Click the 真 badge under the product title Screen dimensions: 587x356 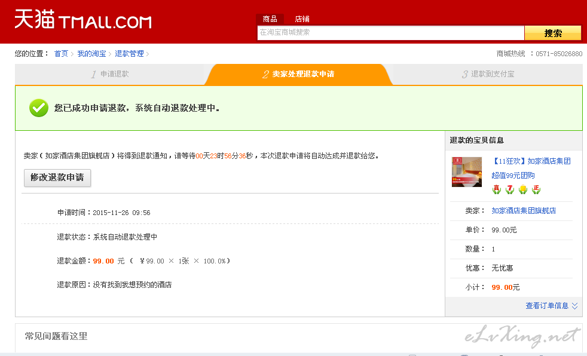(497, 189)
